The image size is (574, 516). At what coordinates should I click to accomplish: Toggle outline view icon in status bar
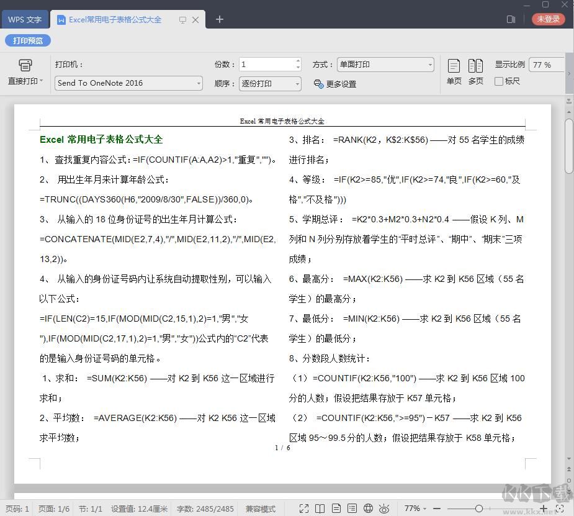[352, 507]
